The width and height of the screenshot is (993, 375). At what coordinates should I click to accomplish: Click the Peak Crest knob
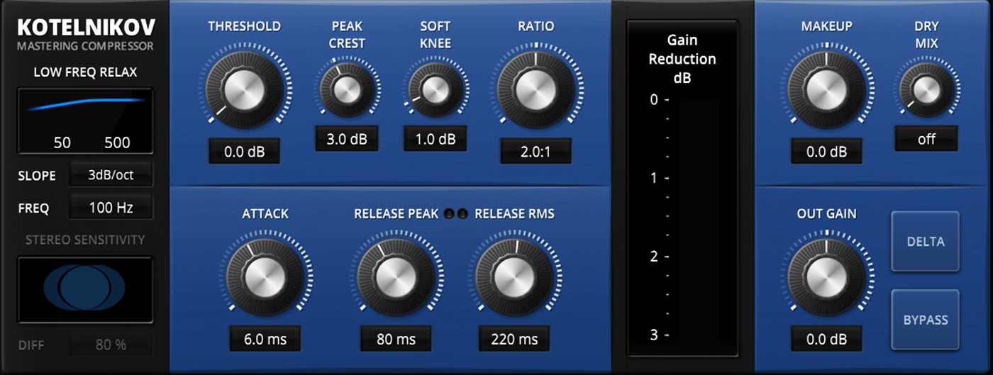pyautogui.click(x=347, y=89)
